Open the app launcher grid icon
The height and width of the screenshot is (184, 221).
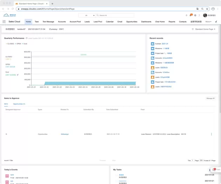tap(4, 21)
